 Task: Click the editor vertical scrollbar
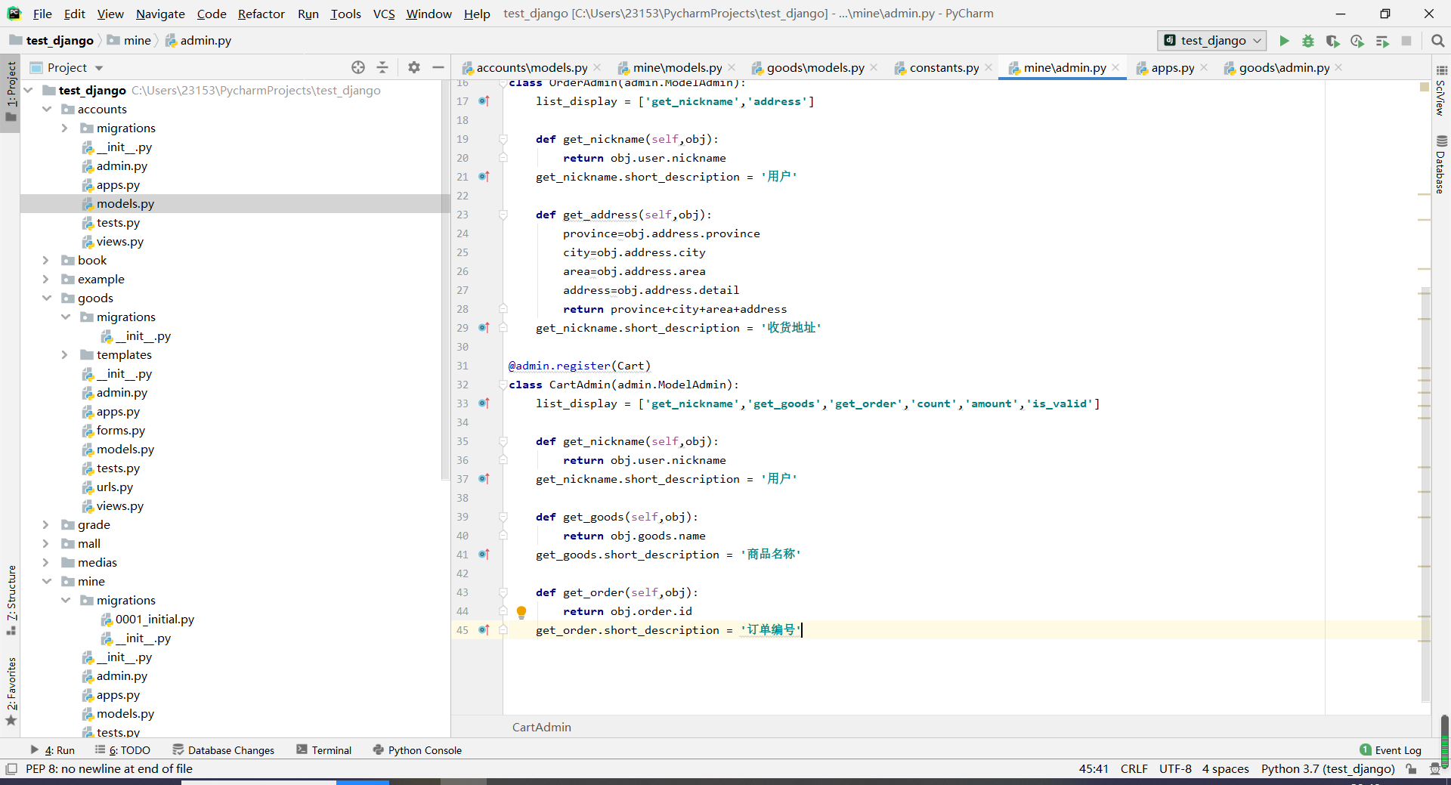pos(1425,495)
